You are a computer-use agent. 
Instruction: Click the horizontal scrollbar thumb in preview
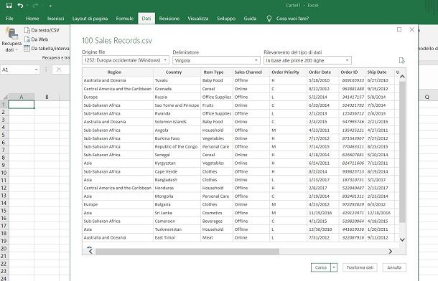pos(187,252)
